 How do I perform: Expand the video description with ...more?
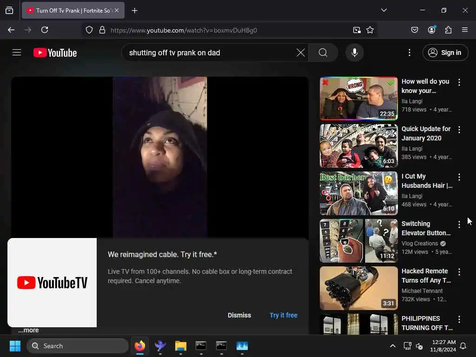(x=28, y=331)
